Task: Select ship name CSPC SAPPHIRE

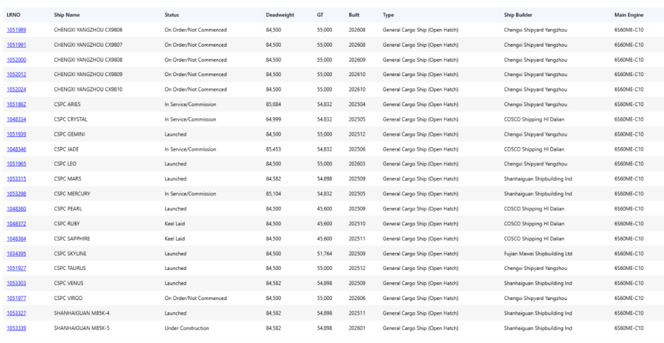Action: (x=72, y=239)
